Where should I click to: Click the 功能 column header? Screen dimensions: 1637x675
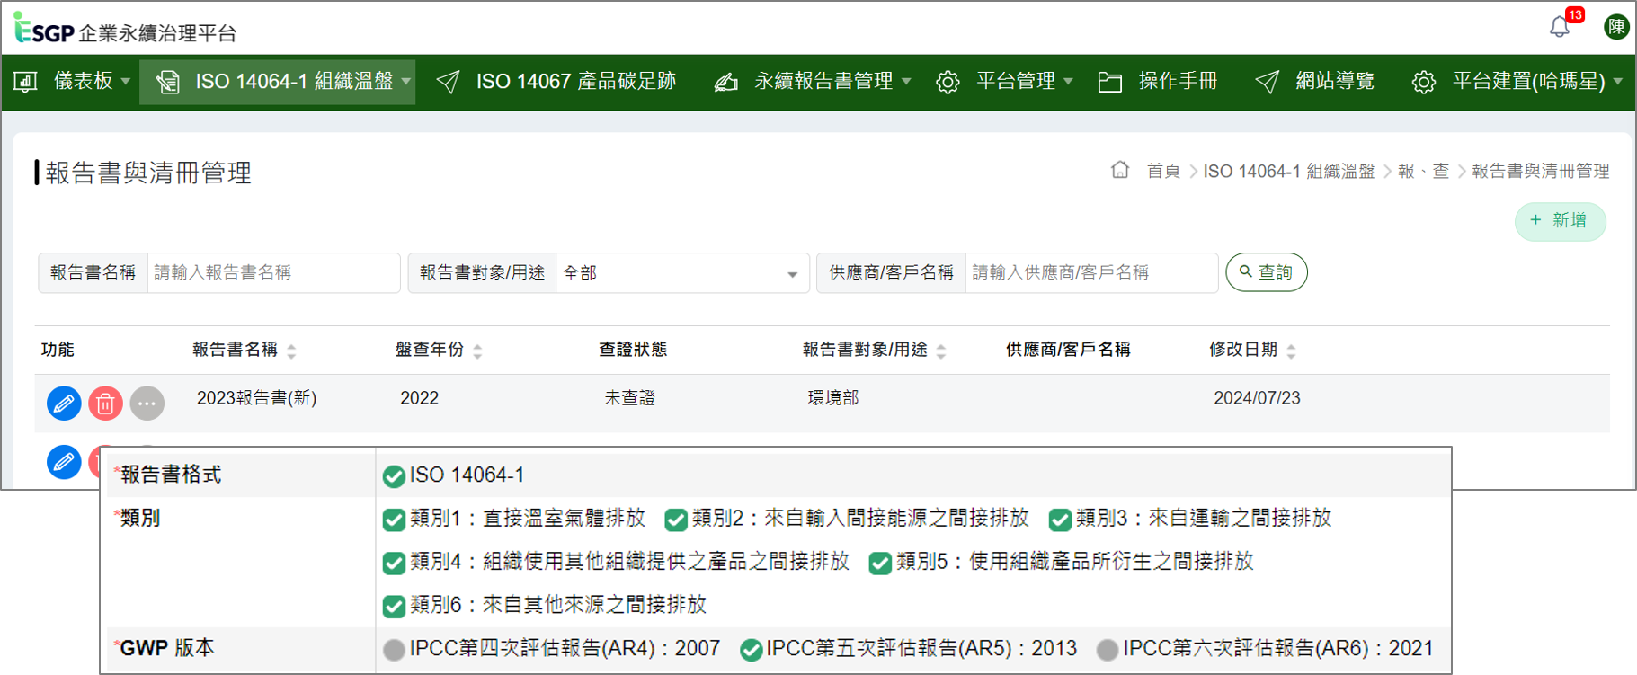pyautogui.click(x=58, y=350)
